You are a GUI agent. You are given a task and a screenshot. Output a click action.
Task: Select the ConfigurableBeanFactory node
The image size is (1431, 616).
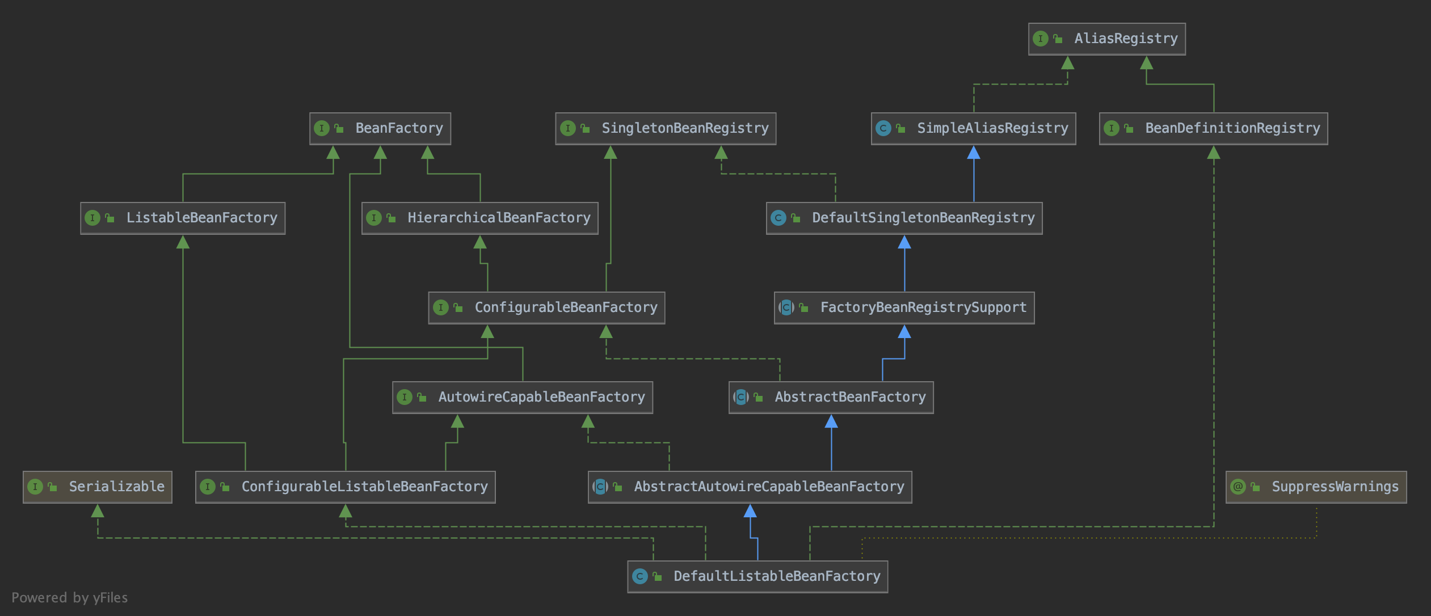point(546,307)
